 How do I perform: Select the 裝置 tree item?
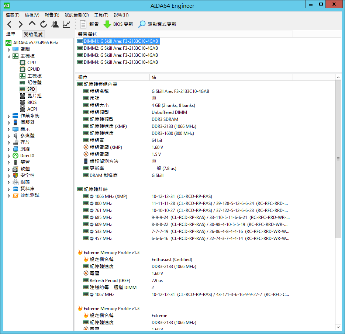(25, 162)
